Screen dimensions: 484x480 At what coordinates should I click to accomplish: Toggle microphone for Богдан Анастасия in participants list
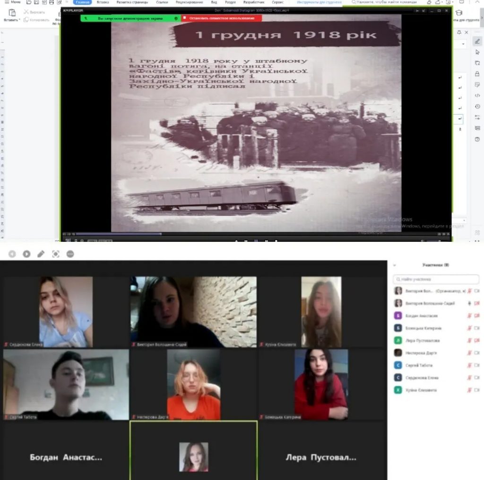(469, 316)
